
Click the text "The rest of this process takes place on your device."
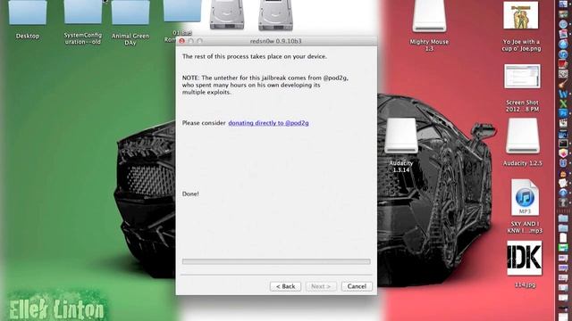(x=255, y=56)
